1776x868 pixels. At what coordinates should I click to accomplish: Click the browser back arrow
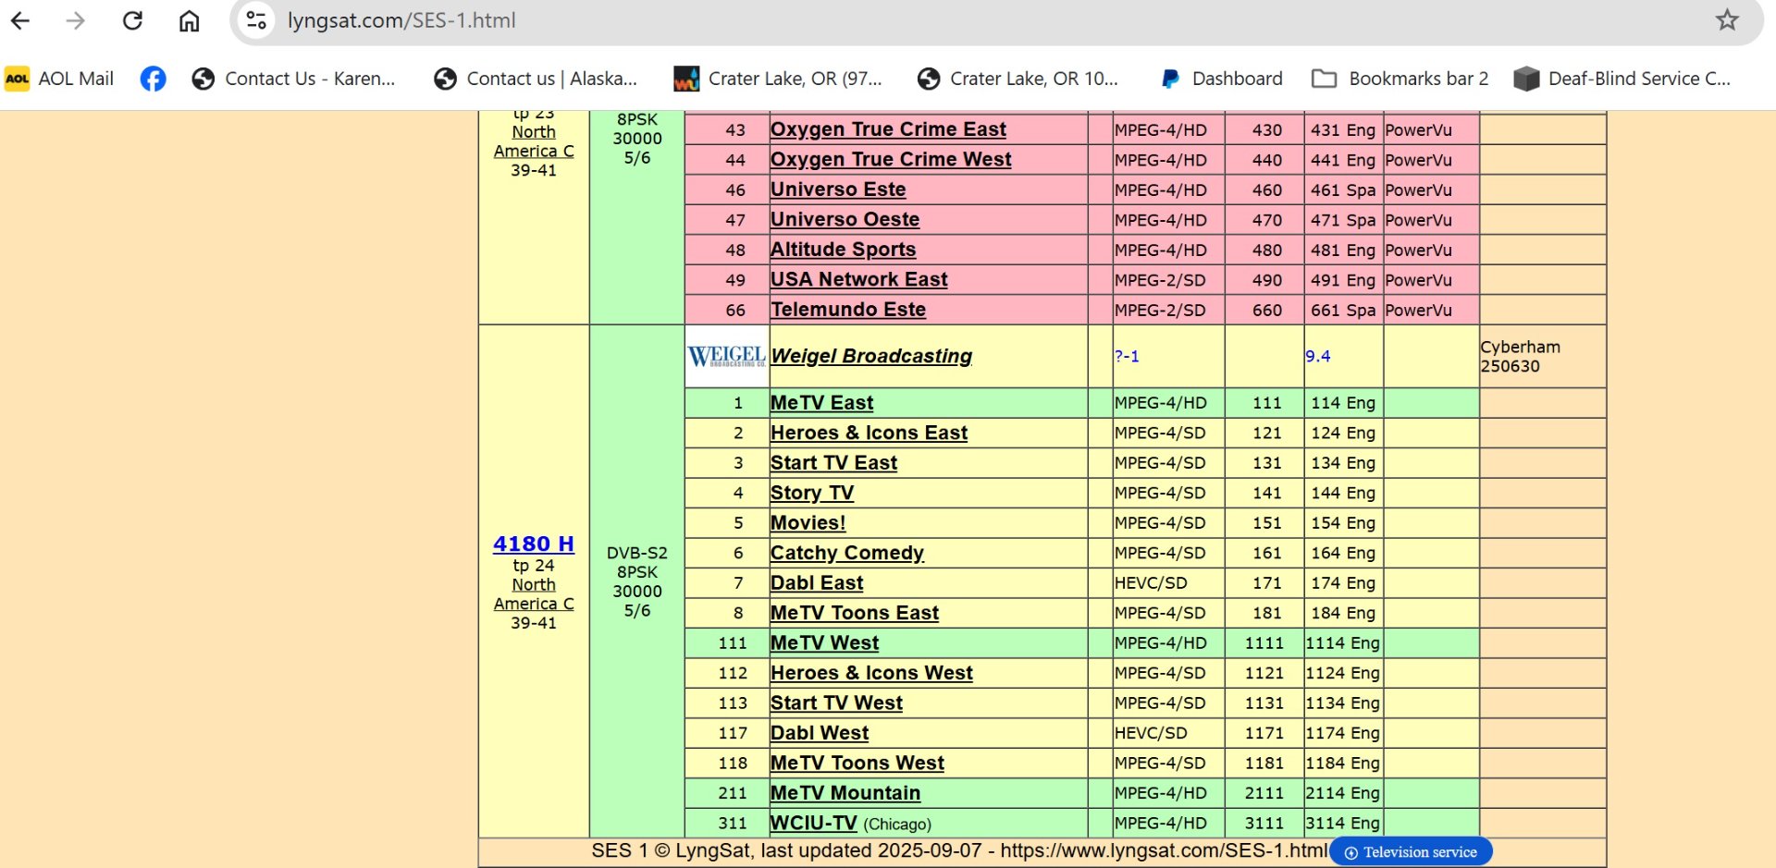click(20, 20)
